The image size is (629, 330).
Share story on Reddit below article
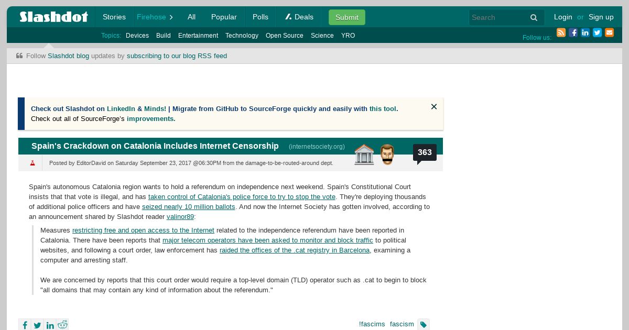tap(62, 325)
